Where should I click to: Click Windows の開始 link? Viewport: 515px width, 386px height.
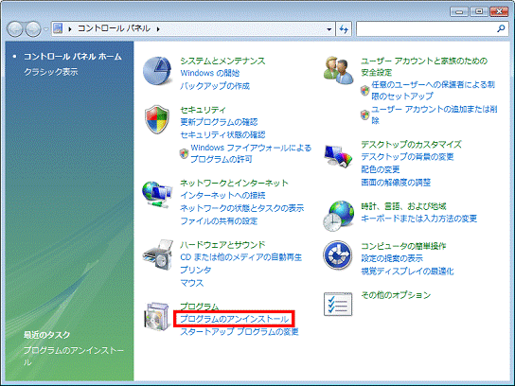click(x=209, y=73)
